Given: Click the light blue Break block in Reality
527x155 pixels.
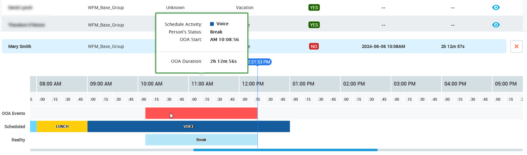Looking at the screenshot, I should [201, 140].
